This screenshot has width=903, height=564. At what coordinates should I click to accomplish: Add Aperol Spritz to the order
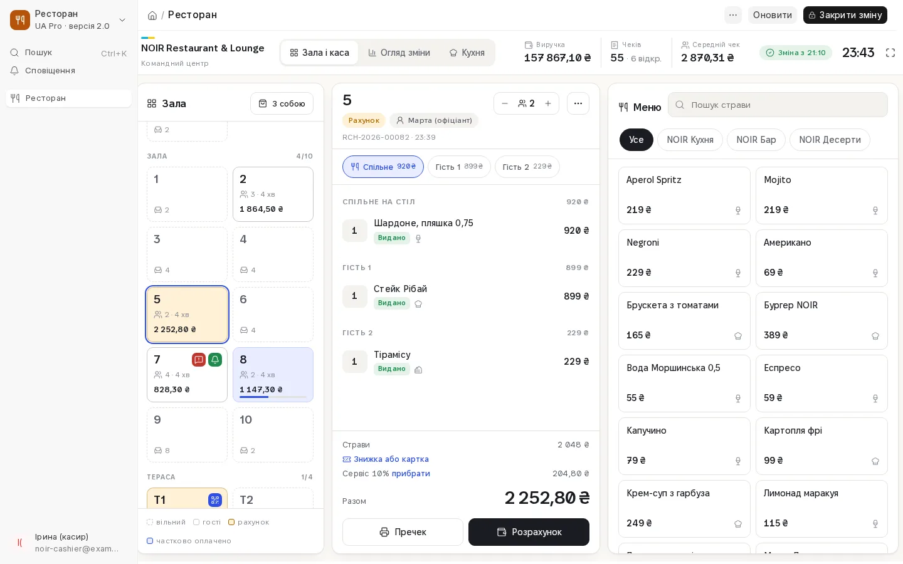[x=684, y=196]
